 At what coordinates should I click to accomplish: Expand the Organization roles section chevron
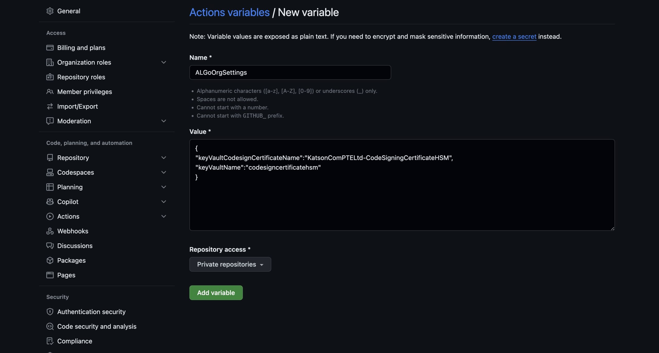[x=163, y=62]
